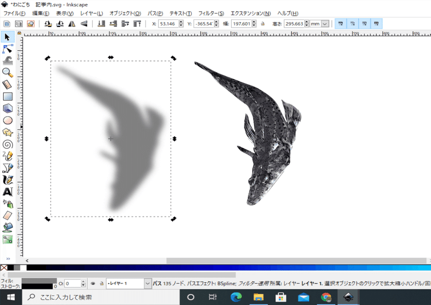Select the Selector arrow tool

[x=8, y=37]
